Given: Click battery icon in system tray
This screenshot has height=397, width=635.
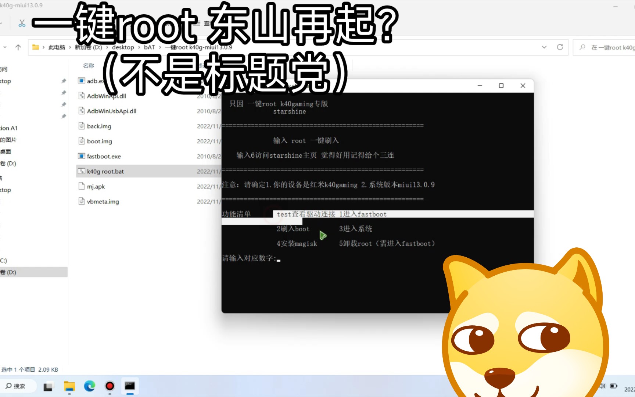Looking at the screenshot, I should point(613,386).
